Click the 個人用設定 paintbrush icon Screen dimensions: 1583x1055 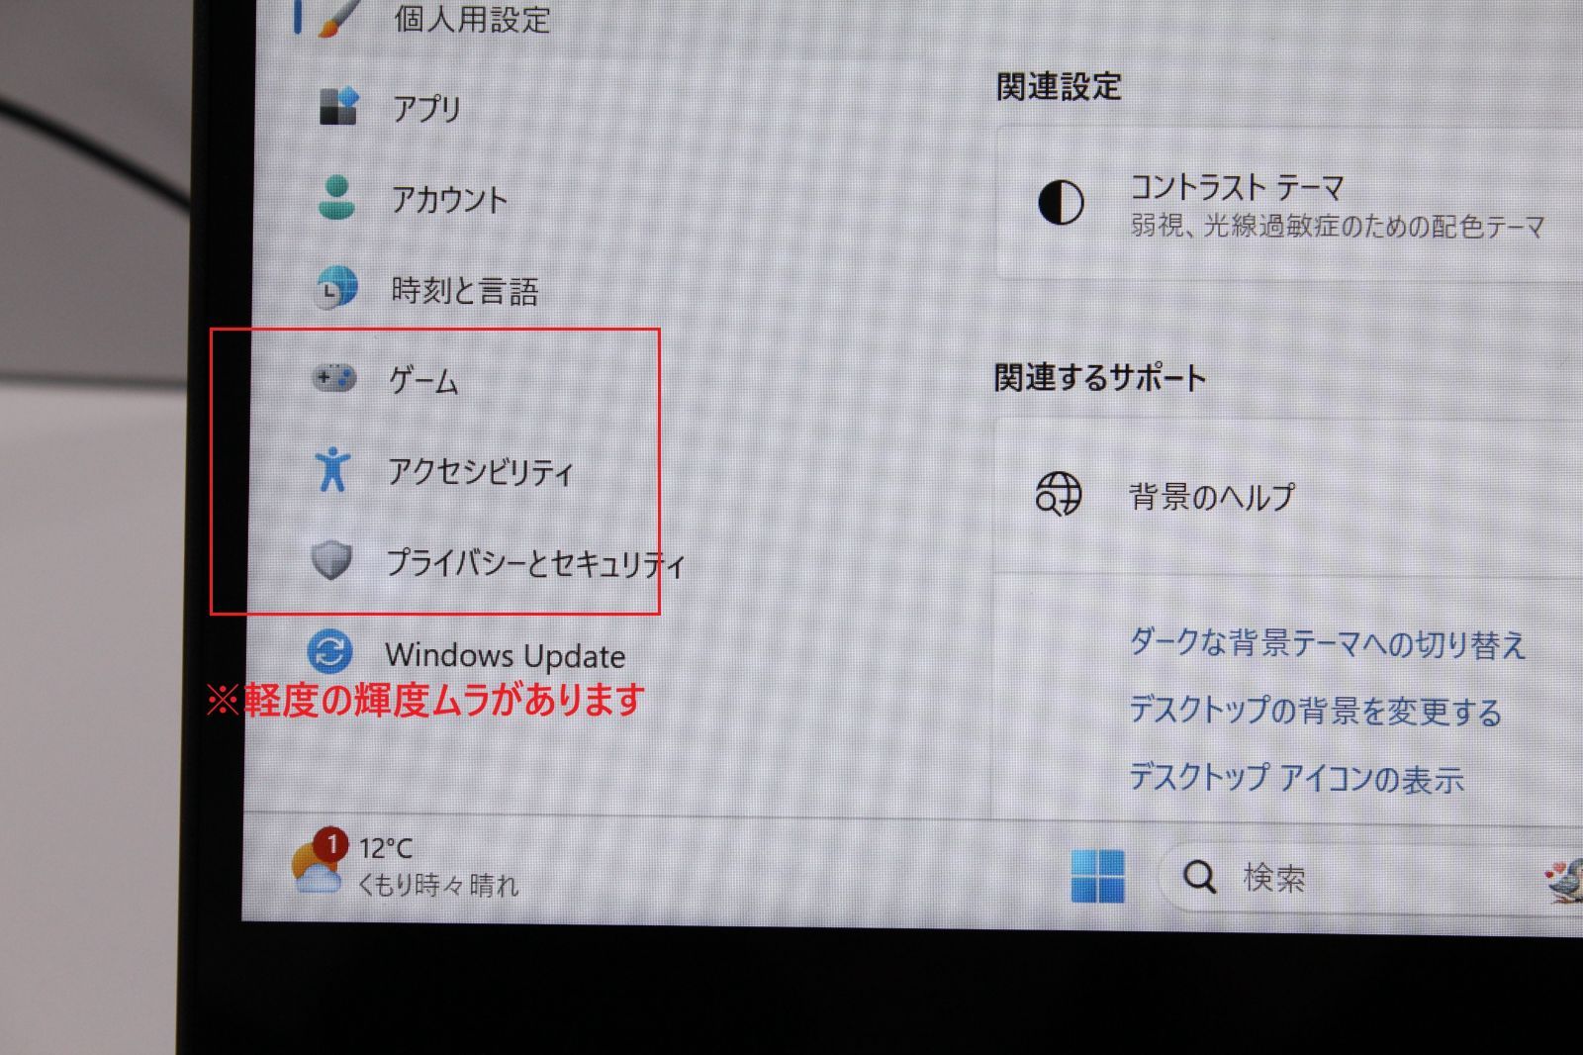(x=341, y=17)
